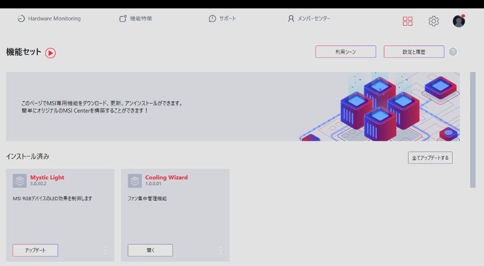Open Mystic Light card's three-dot menu
Image resolution: width=484 pixels, height=266 pixels.
point(106,250)
